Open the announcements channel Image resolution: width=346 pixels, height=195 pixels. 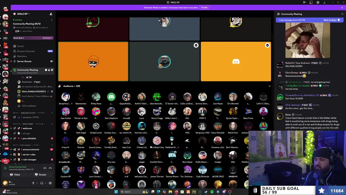(x=33, y=149)
